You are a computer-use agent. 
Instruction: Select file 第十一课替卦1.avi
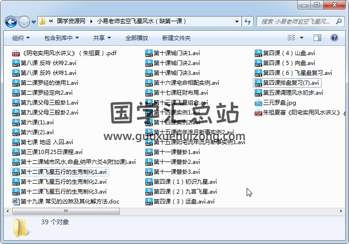[173, 152]
